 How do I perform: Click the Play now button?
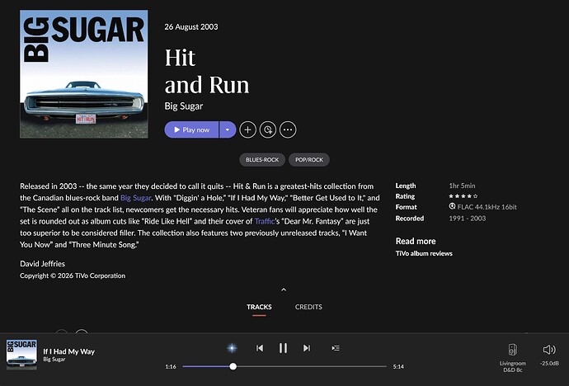[191, 129]
